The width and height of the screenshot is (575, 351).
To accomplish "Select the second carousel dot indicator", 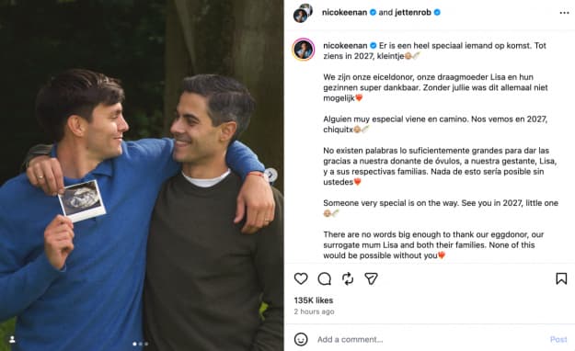I will [141, 344].
